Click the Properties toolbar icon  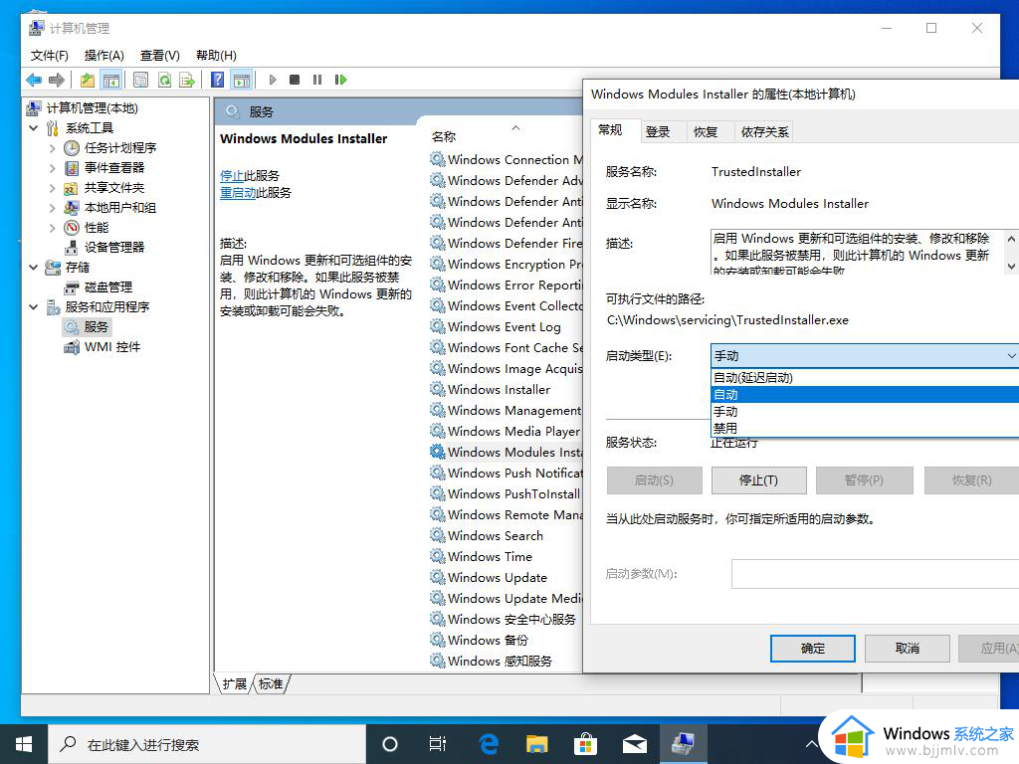coord(140,80)
